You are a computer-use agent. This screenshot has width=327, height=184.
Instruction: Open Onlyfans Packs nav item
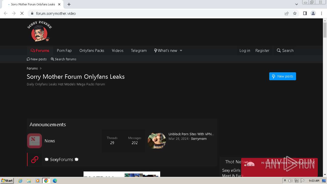[92, 51]
